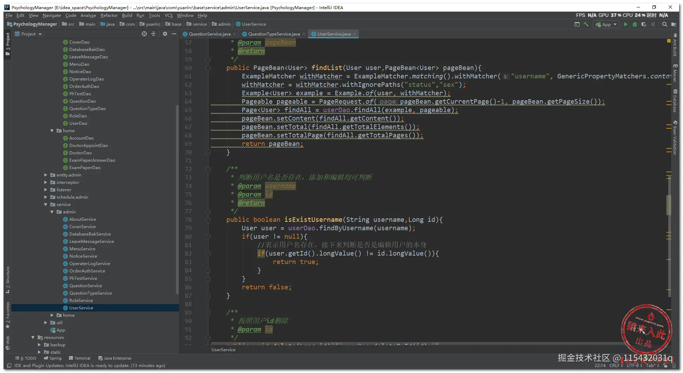Click the yellow inspection indicator atop editor gutter

point(669,41)
